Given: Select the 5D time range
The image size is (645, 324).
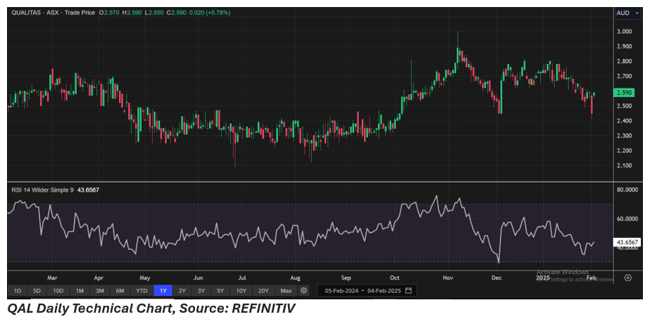Looking at the screenshot, I should tap(37, 290).
